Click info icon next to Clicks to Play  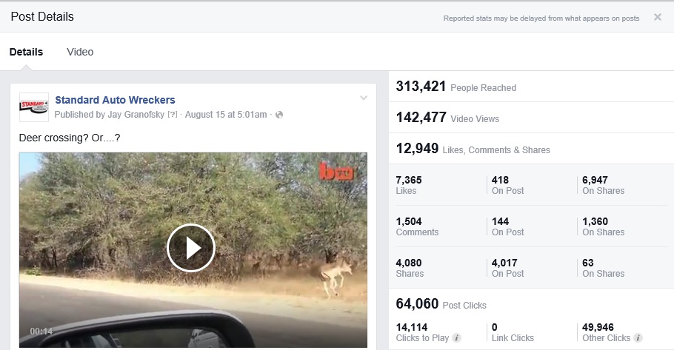point(457,337)
